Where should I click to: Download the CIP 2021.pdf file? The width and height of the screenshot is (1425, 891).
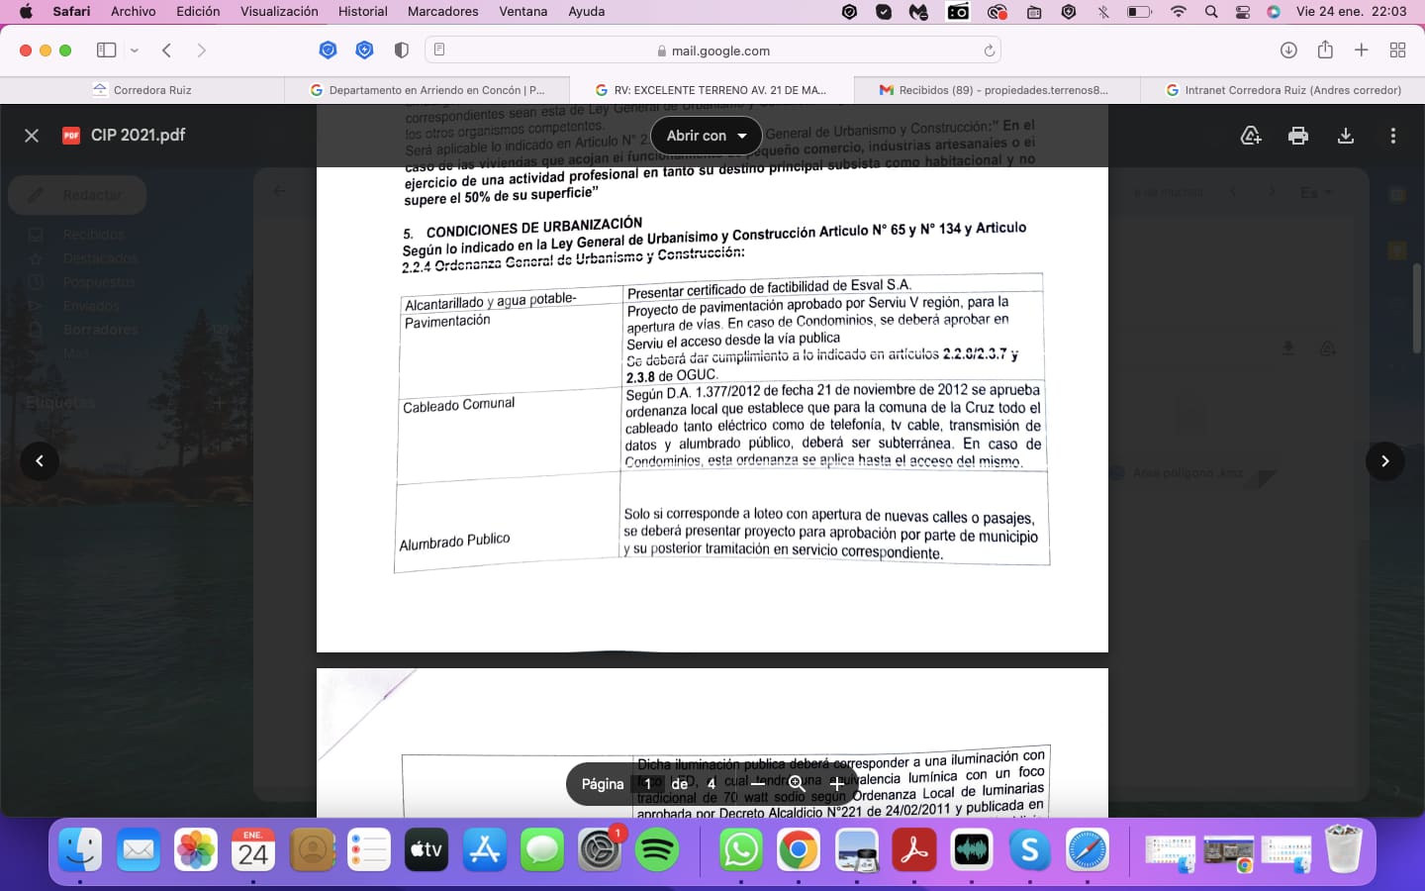pyautogui.click(x=1346, y=136)
